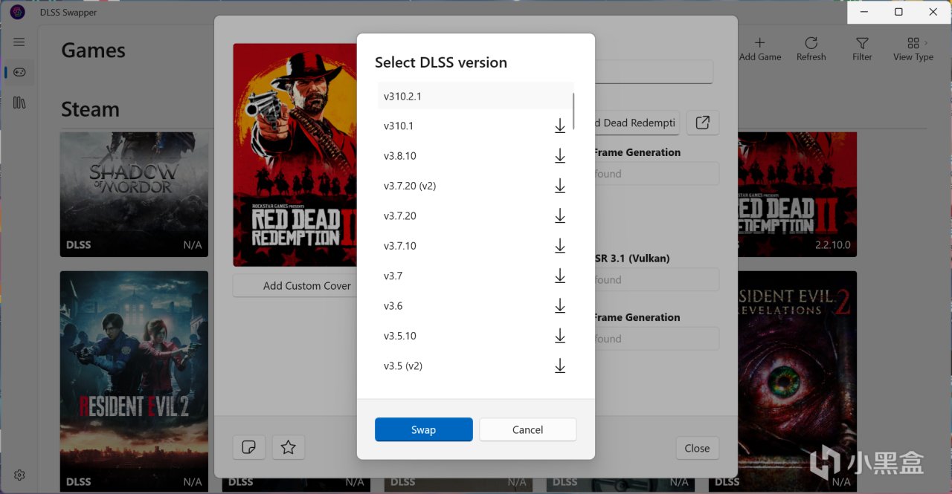This screenshot has height=494, width=952.
Task: Download DLSS version v3.5.10
Action: coord(560,336)
